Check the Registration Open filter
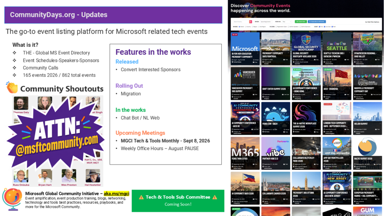Screen dimensions: 384x216 [x=276, y=27]
